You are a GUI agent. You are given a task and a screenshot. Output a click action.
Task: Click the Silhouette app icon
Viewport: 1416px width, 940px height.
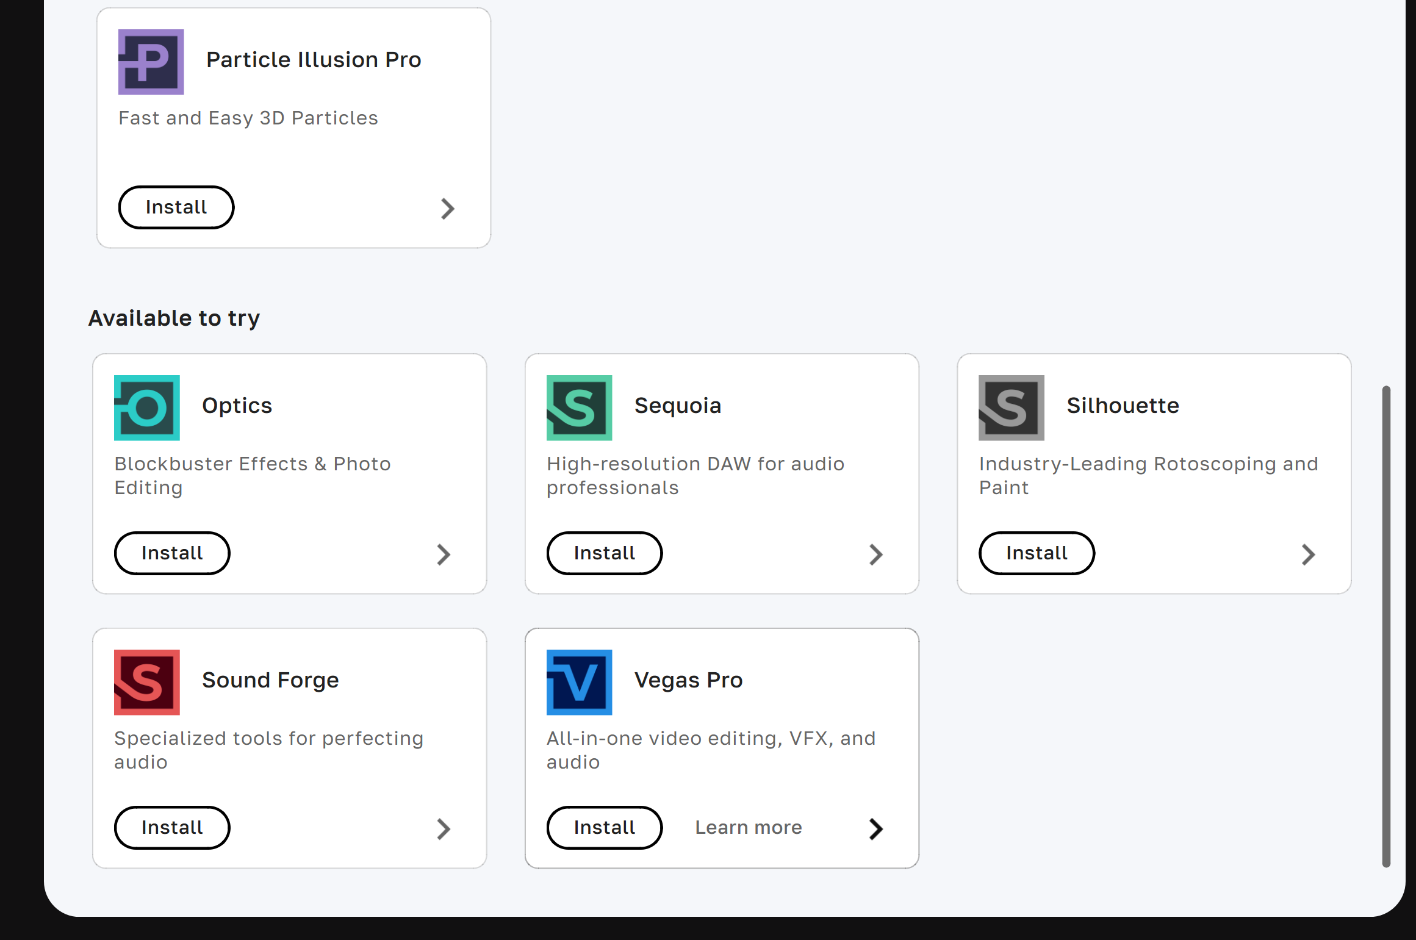tap(1012, 408)
